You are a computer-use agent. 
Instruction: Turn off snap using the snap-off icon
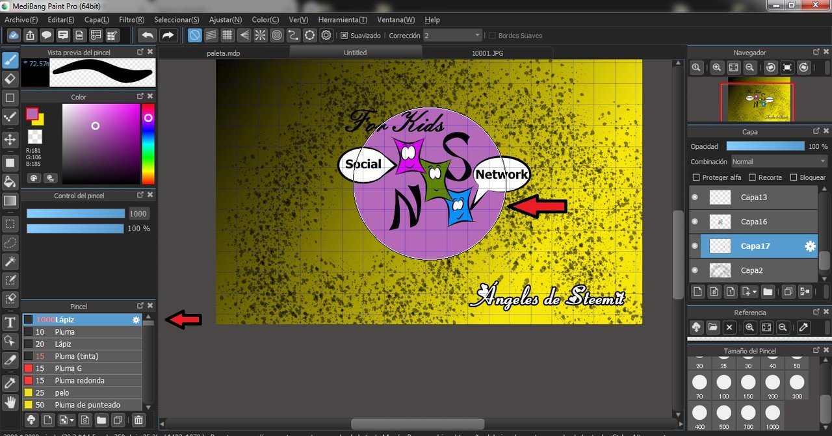coord(194,35)
